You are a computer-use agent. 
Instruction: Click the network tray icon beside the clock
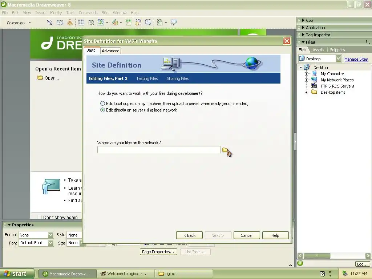345,274
